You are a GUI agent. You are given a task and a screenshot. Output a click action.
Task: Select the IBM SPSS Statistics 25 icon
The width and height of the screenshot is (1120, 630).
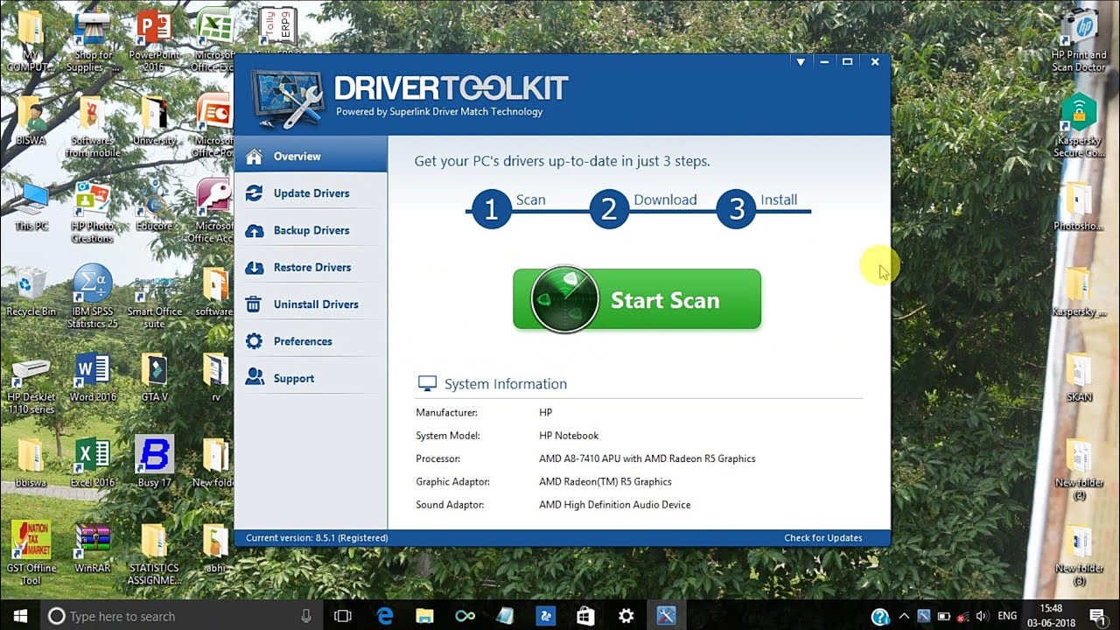(93, 297)
